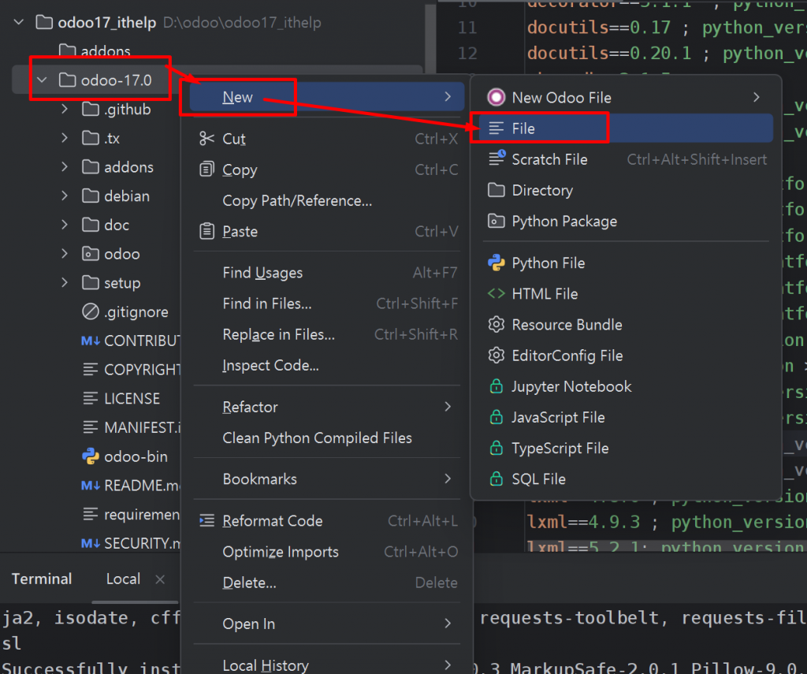Viewport: 807px width, 674px height.
Task: Click the Scratch File icon
Action: (x=496, y=158)
